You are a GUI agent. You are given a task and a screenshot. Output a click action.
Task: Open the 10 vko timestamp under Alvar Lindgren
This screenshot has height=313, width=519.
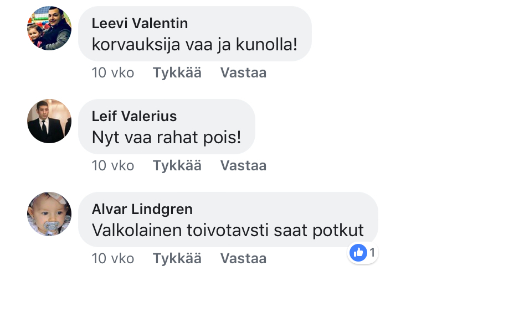[x=113, y=258]
